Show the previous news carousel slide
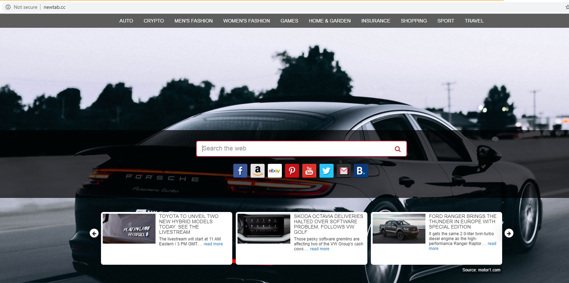 [x=94, y=233]
